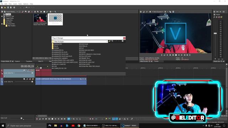Select the Main Timeline bin
This screenshot has height=128, width=228.
[x=11, y=26]
